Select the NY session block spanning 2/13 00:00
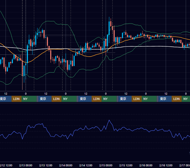The height and width of the screenshot is (168, 190). (29, 99)
